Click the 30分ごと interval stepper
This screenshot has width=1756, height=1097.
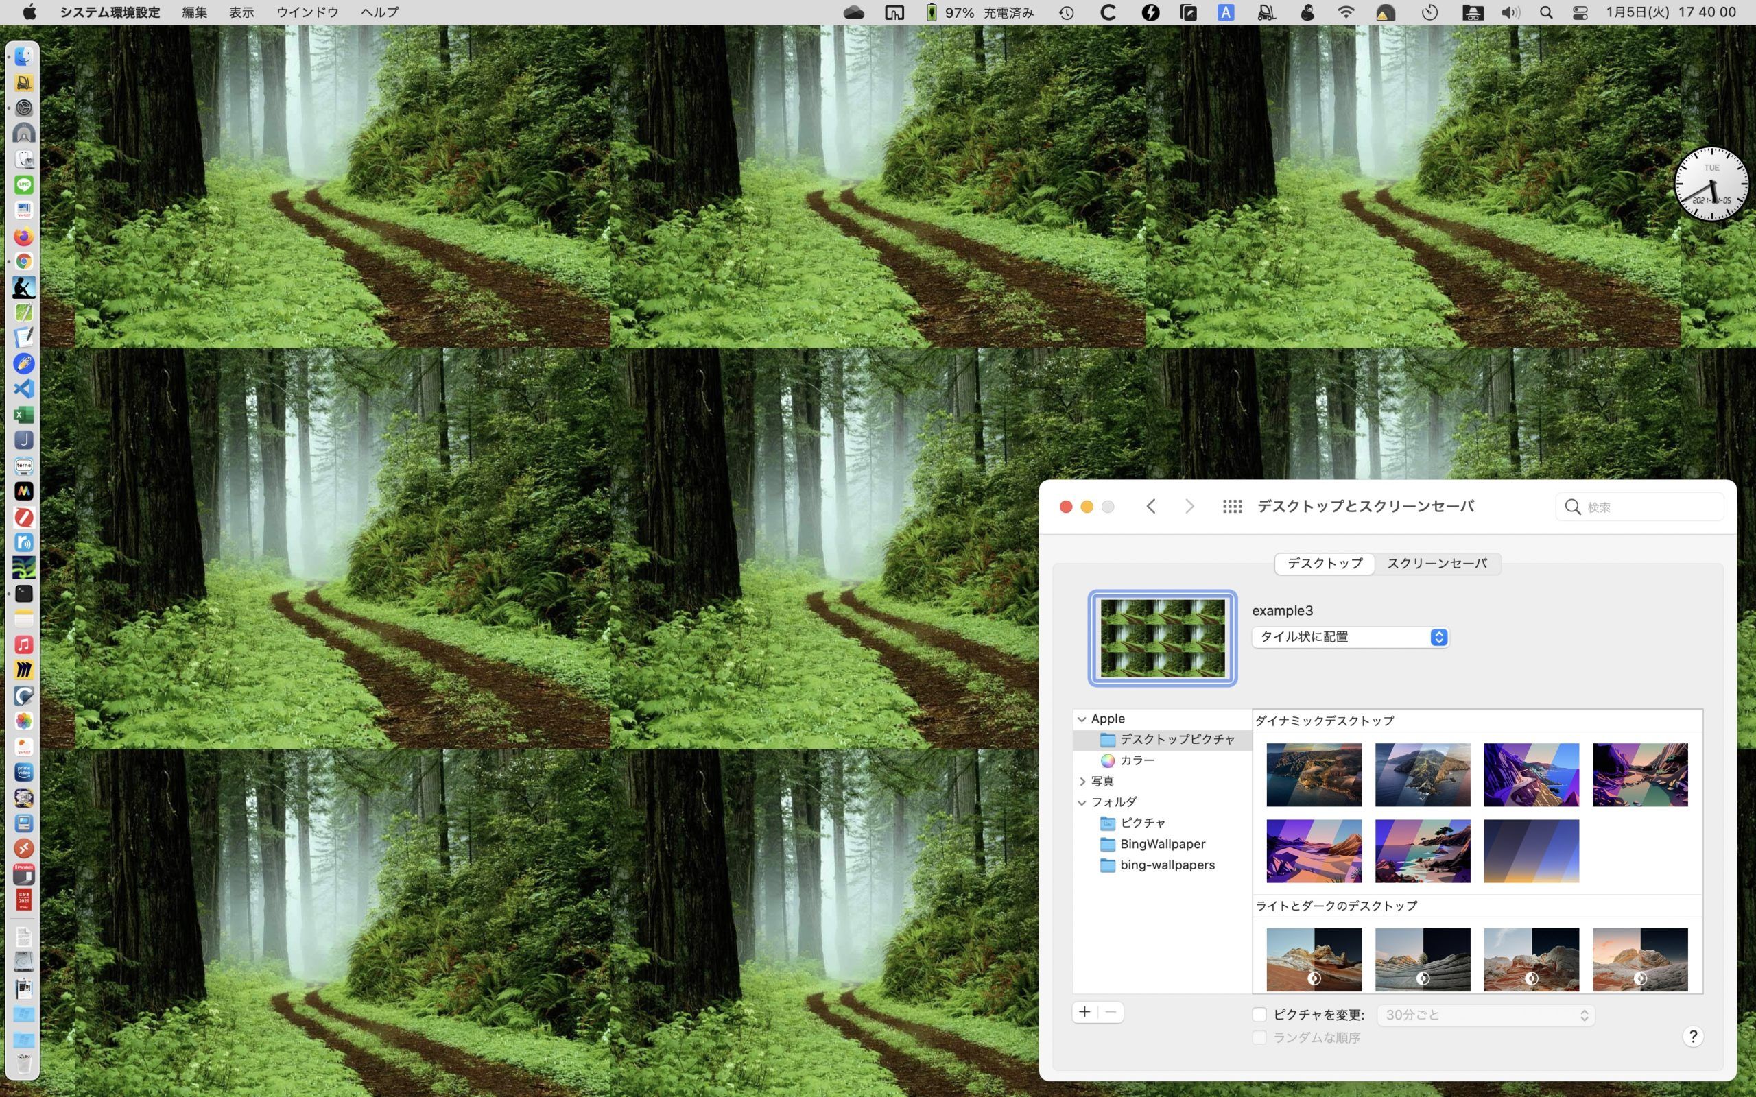[x=1584, y=1013]
